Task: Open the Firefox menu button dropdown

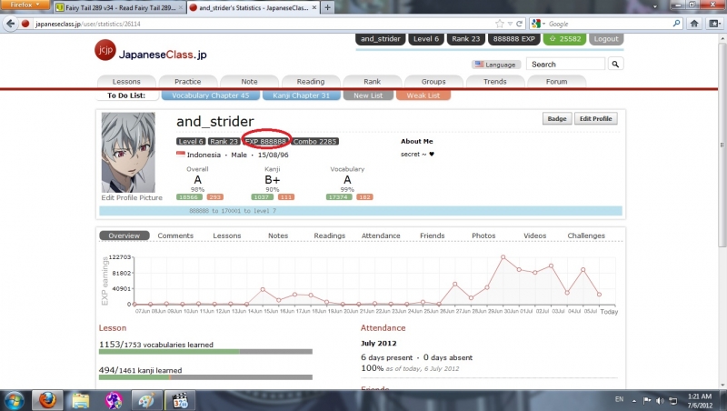Action: point(25,6)
